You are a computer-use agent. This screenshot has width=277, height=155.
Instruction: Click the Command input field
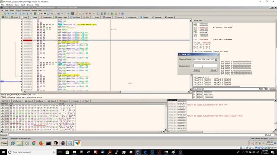136,135
